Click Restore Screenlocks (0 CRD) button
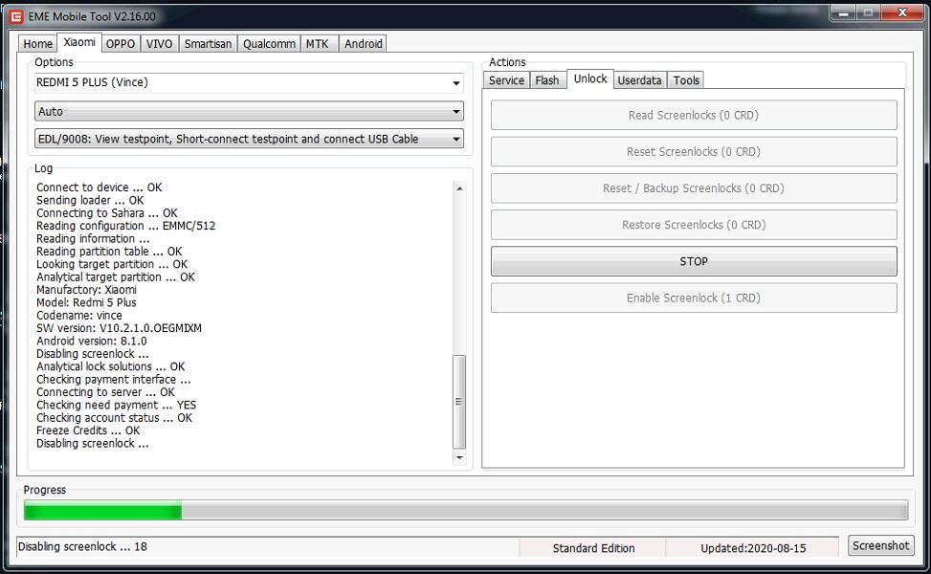This screenshot has width=931, height=574. coord(694,225)
